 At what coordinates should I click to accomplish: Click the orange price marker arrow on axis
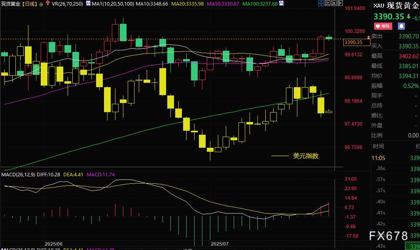(x=369, y=37)
